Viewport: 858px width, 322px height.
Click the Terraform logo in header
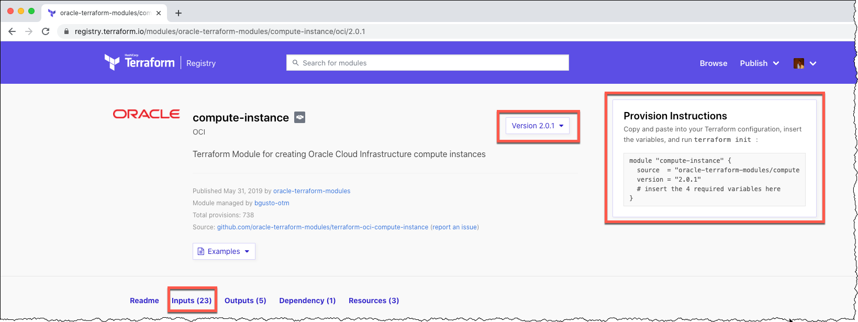point(139,62)
